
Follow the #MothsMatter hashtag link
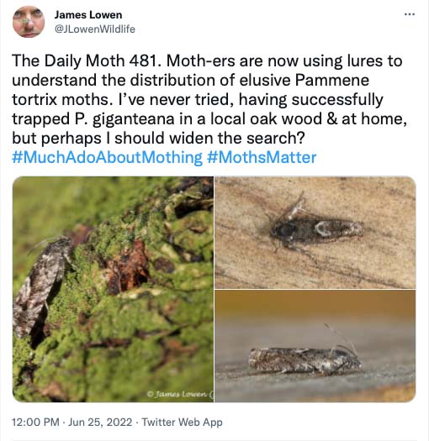click(262, 157)
